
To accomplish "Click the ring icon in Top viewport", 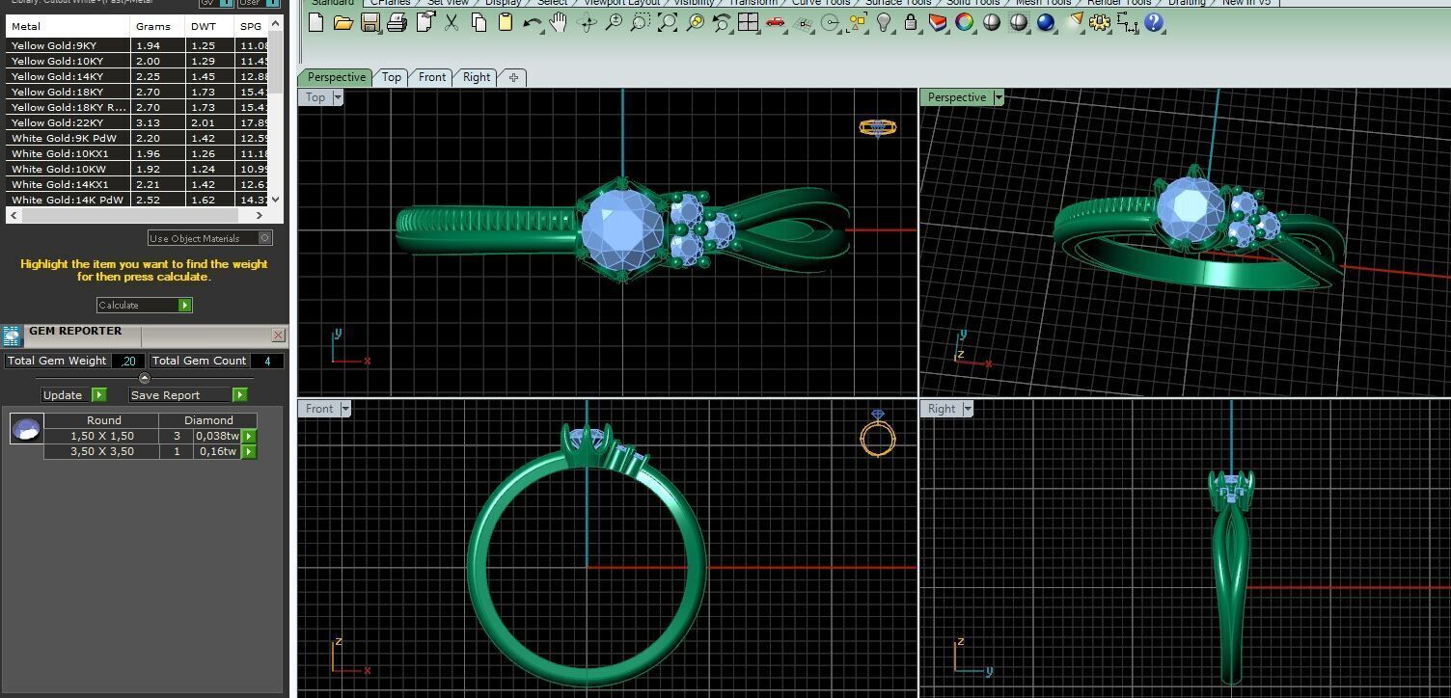I will pos(877,127).
